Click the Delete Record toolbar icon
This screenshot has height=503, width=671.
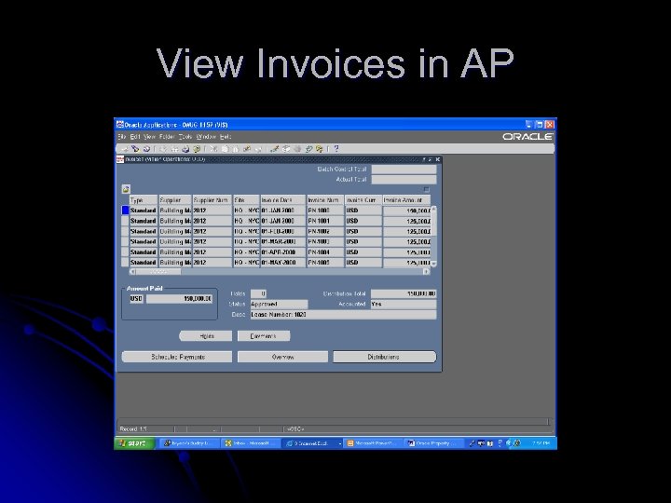coord(257,149)
